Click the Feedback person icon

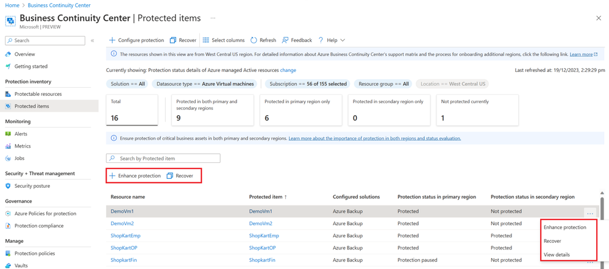[285, 40]
